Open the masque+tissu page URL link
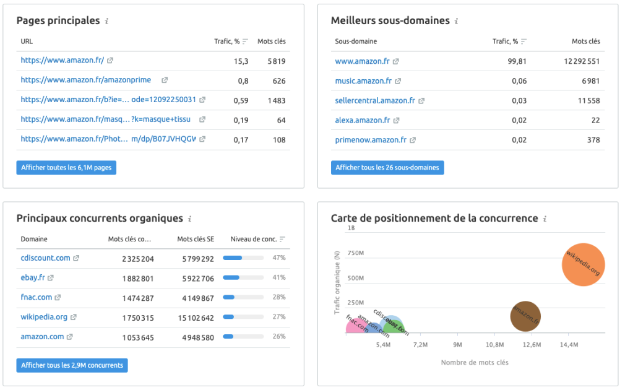 (106, 119)
